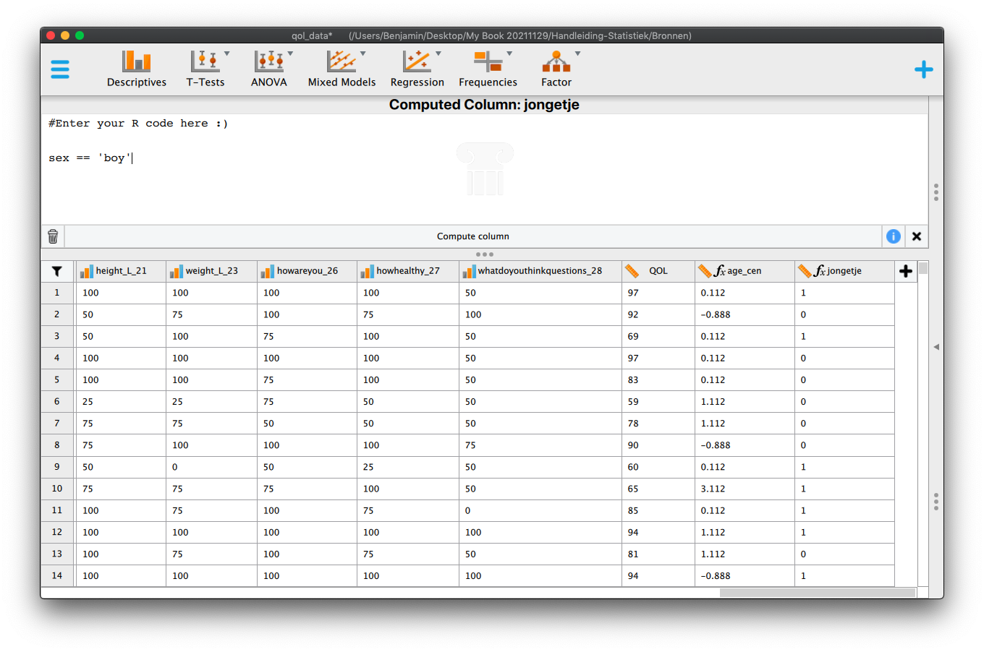Open the Descriptives analysis menu
Viewport: 984px width, 652px height.
pyautogui.click(x=137, y=69)
